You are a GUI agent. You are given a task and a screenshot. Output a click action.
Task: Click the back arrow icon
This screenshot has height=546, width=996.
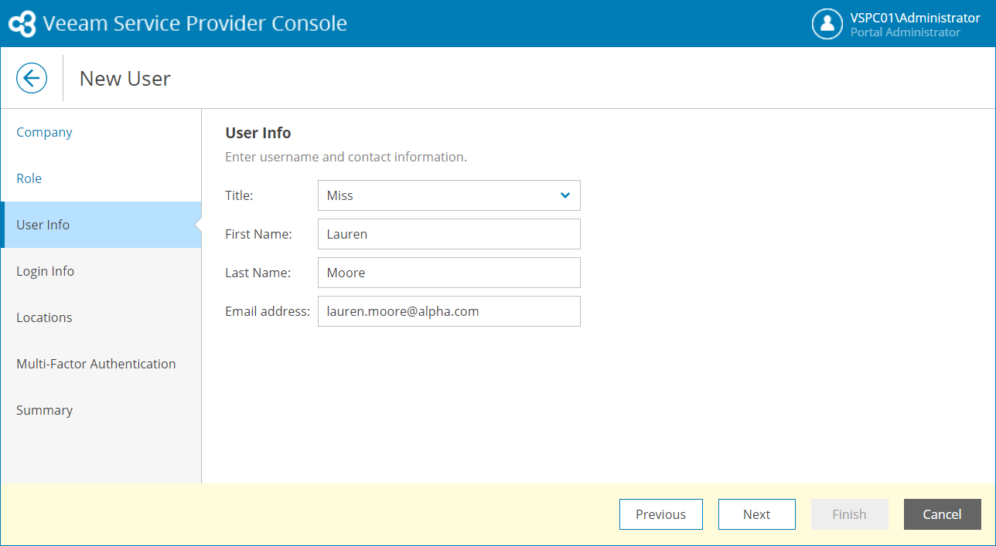click(x=32, y=78)
